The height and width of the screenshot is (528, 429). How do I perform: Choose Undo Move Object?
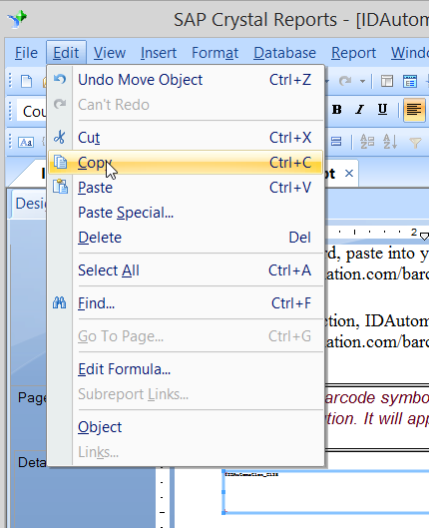point(186,80)
